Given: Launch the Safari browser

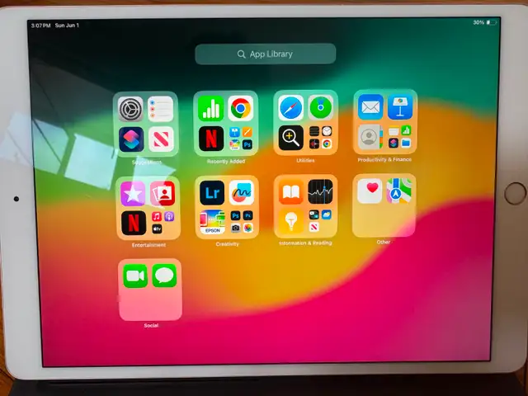Looking at the screenshot, I should [291, 108].
